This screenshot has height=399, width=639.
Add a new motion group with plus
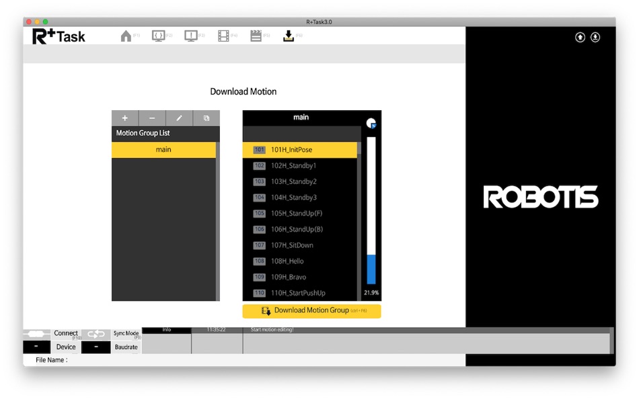click(125, 118)
